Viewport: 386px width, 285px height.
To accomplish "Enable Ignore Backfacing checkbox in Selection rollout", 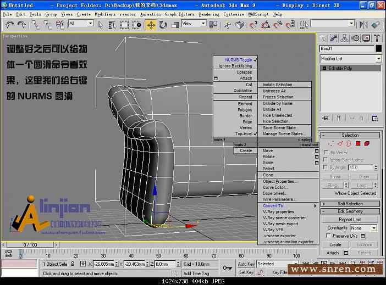I will [326, 160].
